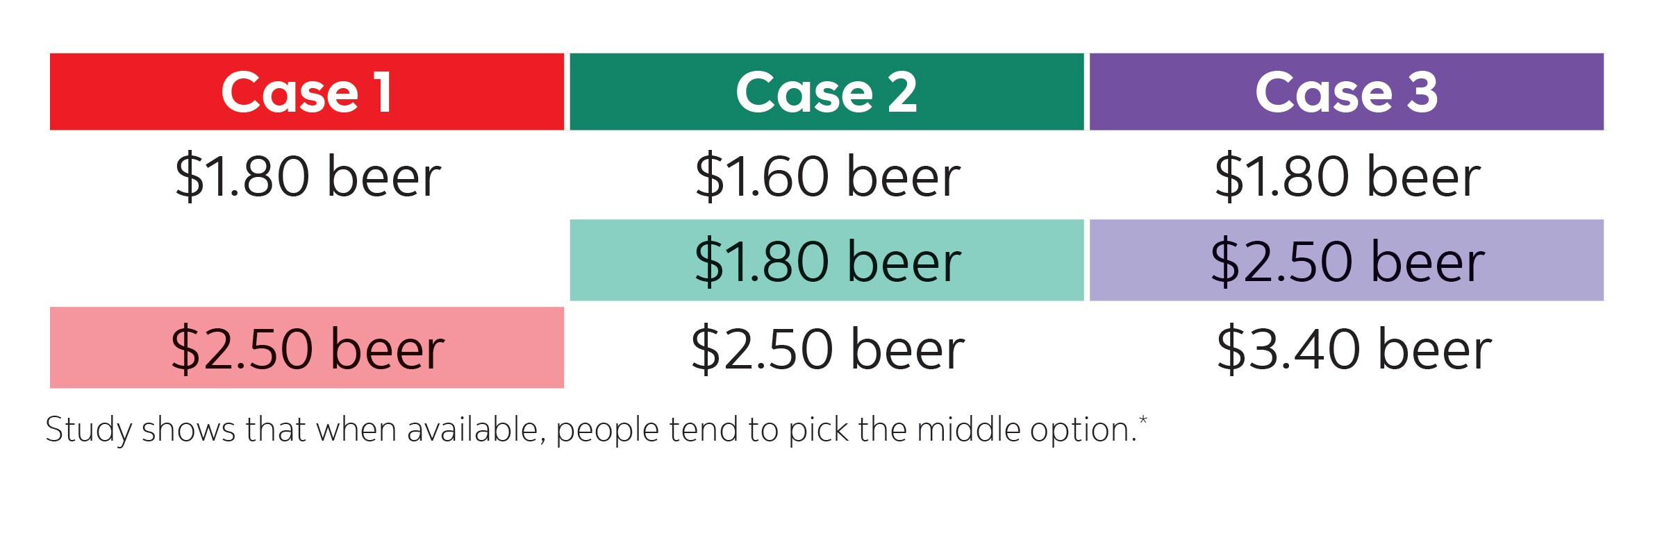
Task: Click the unhighlighted $2.50 beer in Case 2
Action: [827, 348]
